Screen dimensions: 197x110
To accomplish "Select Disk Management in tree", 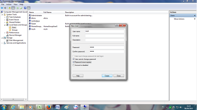I will [16, 40].
